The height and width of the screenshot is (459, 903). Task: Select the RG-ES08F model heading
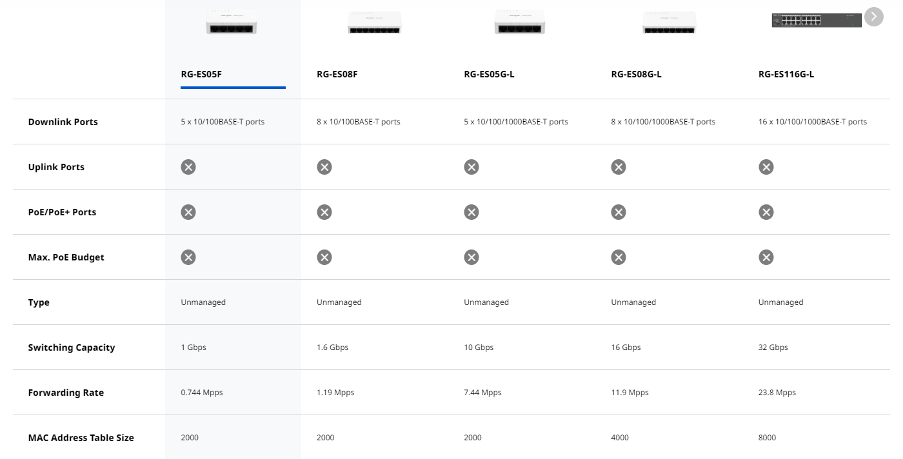[337, 74]
